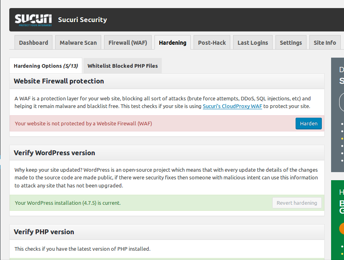View the Last Logins tab

(252, 43)
